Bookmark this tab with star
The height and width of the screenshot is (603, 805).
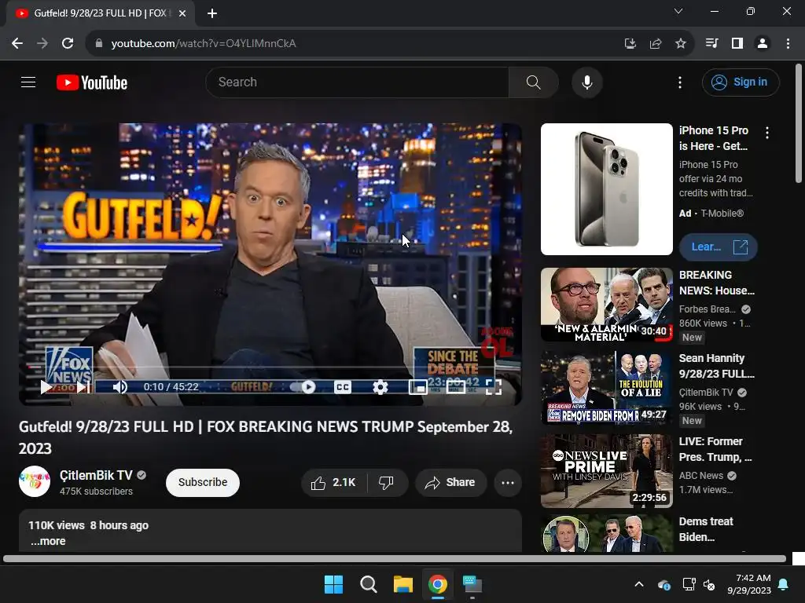click(x=681, y=44)
